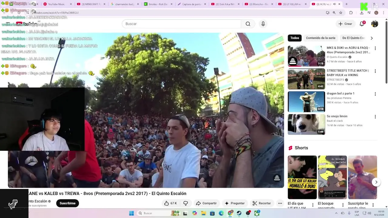
Task: Open the YouTube account avatar menu
Action: click(x=375, y=24)
